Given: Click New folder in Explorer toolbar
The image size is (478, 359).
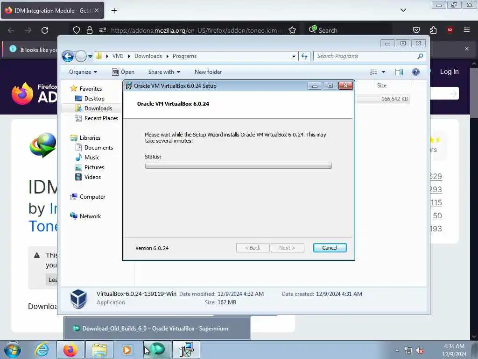Looking at the screenshot, I should [208, 72].
